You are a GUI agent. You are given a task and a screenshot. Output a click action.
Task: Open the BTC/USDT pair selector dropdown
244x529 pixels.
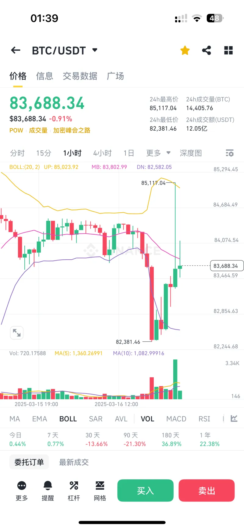tap(95, 50)
